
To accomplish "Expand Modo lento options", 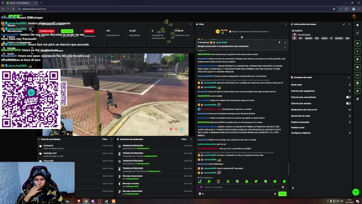I will pyautogui.click(x=350, y=85).
